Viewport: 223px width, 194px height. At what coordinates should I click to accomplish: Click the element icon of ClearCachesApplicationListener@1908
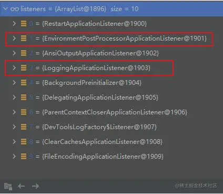pos(24,141)
